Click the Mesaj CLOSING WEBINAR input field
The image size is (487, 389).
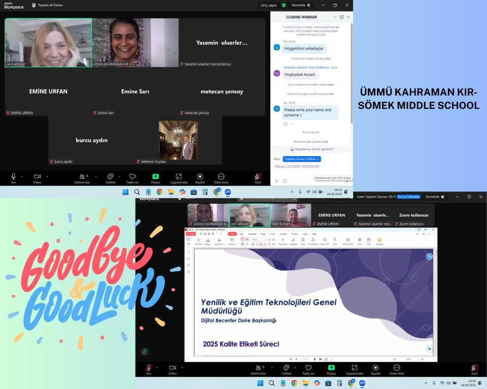tap(310, 166)
